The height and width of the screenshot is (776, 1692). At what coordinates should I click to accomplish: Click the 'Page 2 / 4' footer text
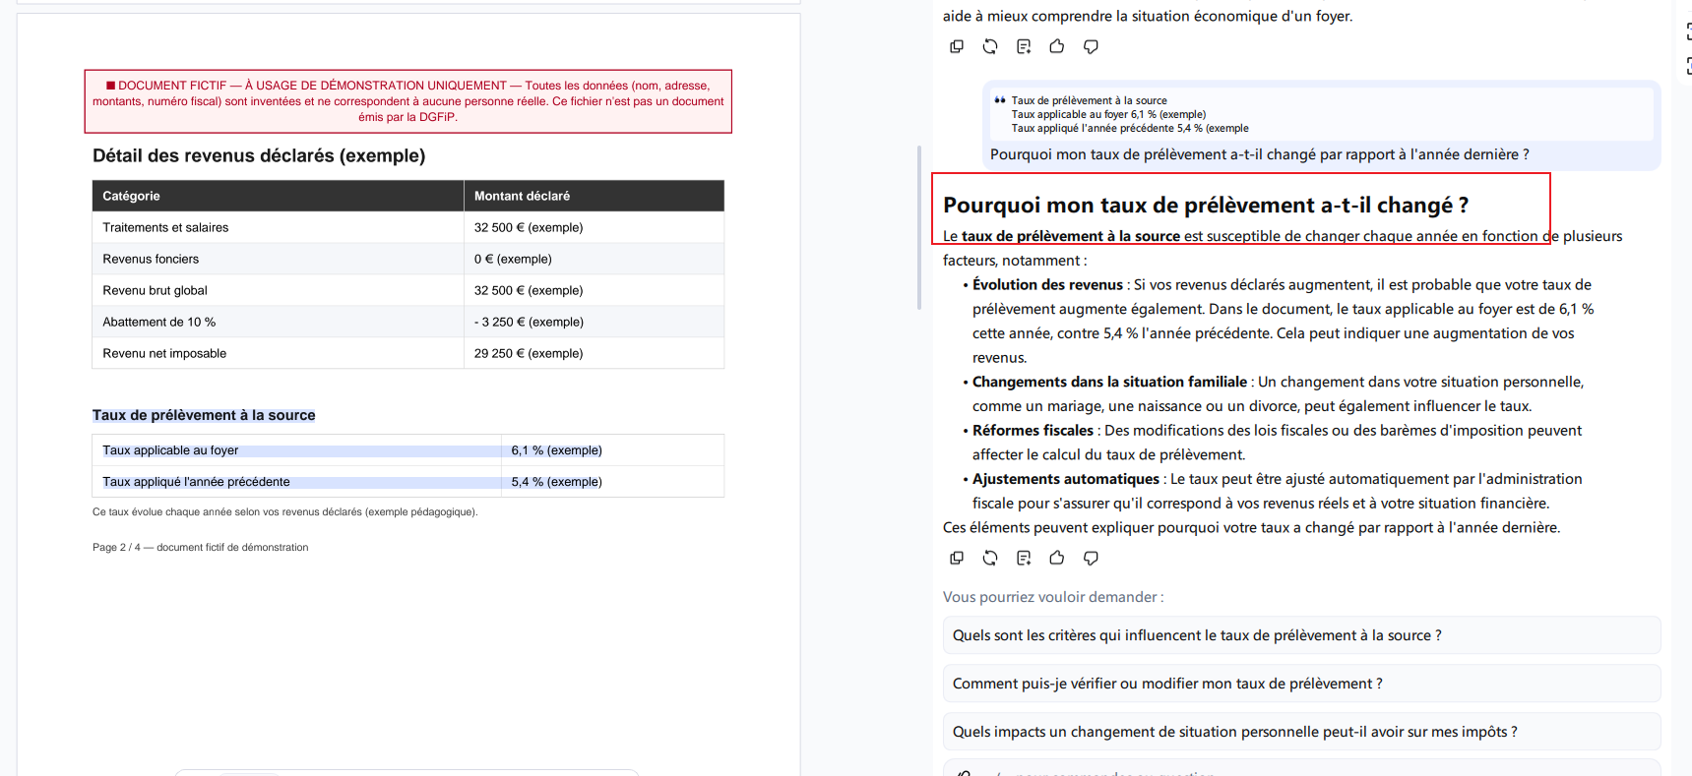(200, 548)
